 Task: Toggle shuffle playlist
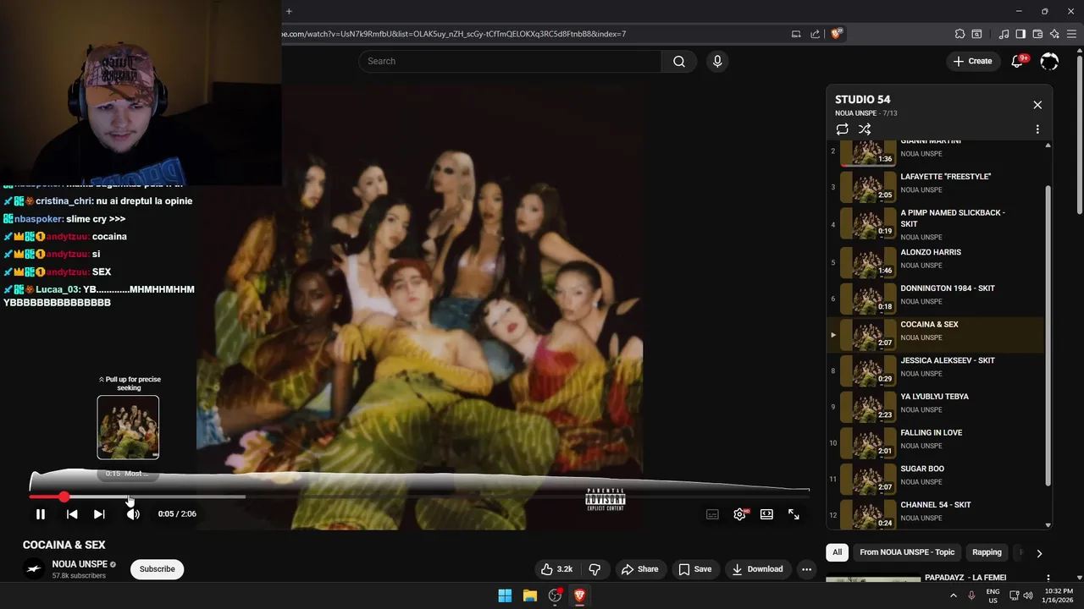coord(865,129)
